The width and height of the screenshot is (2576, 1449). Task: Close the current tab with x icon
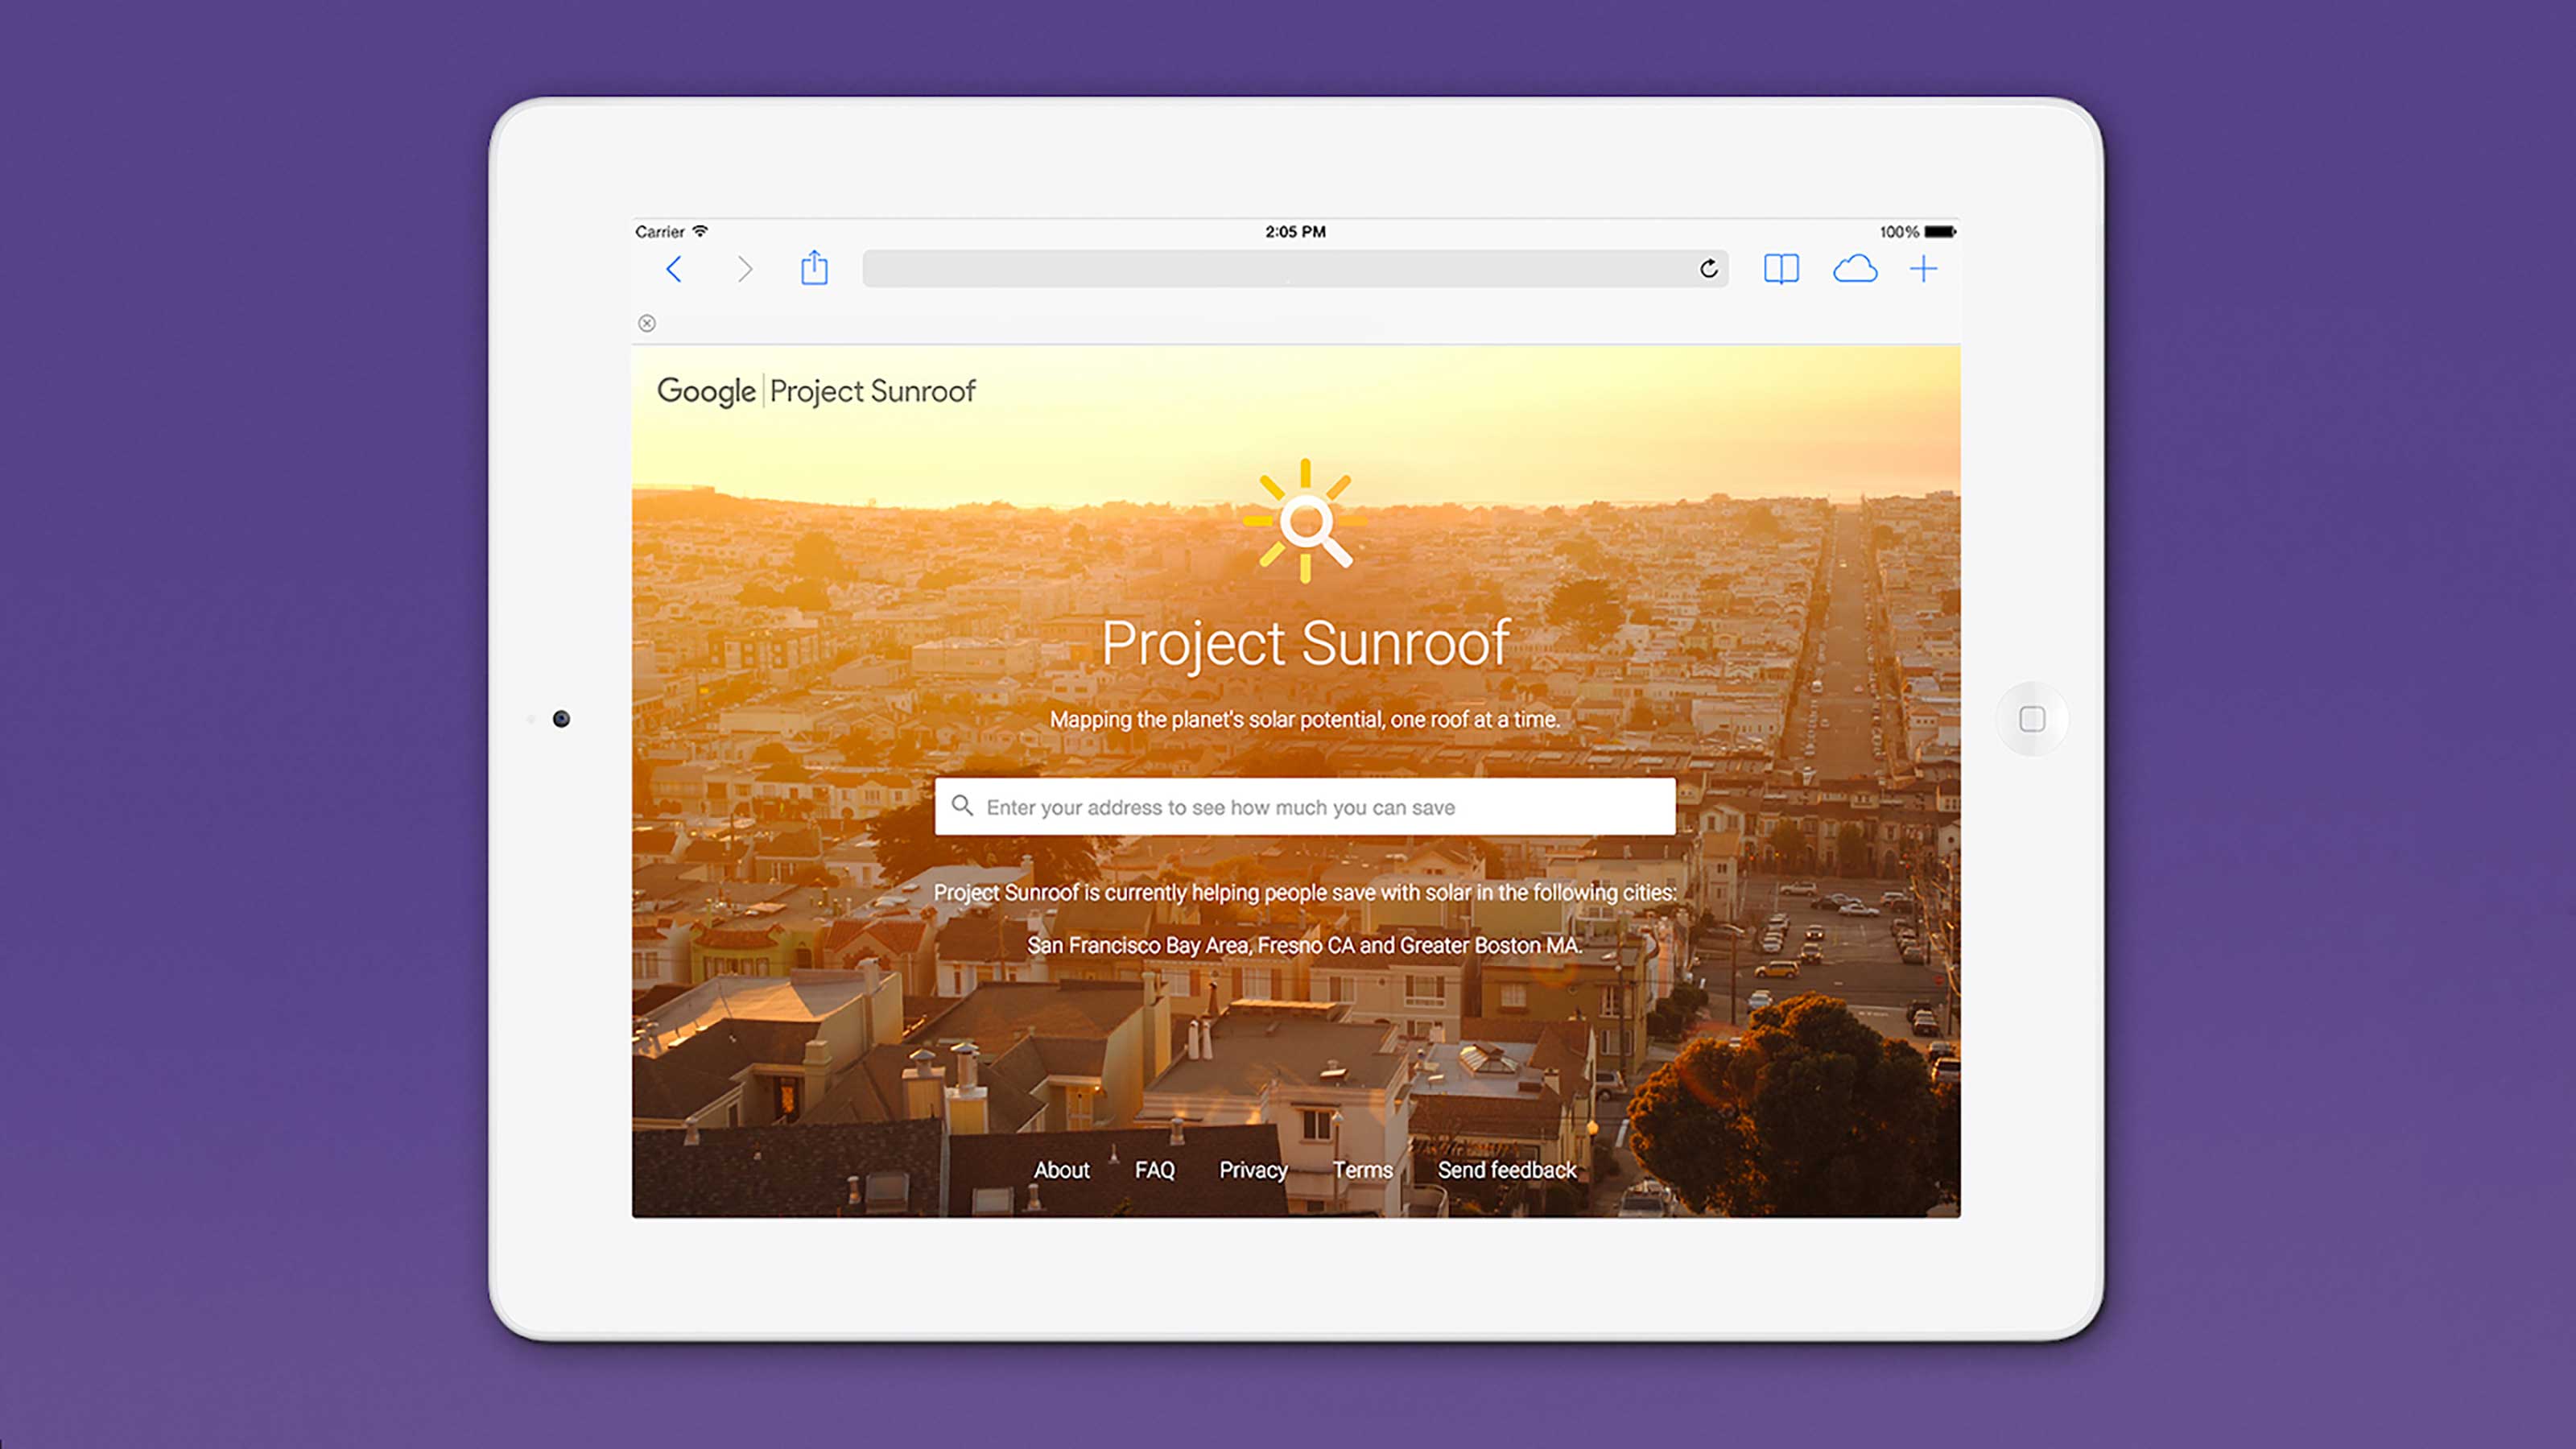click(x=647, y=323)
